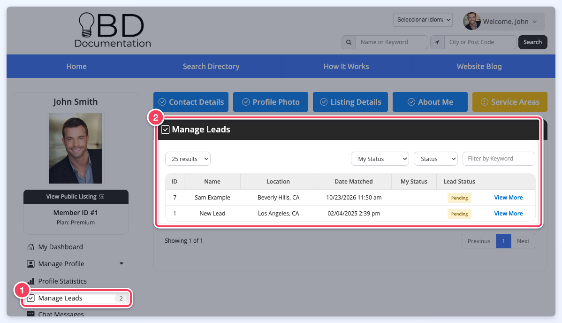Click the Manage Leads sidebar checkbox icon
The image size is (562, 323).
tap(31, 298)
